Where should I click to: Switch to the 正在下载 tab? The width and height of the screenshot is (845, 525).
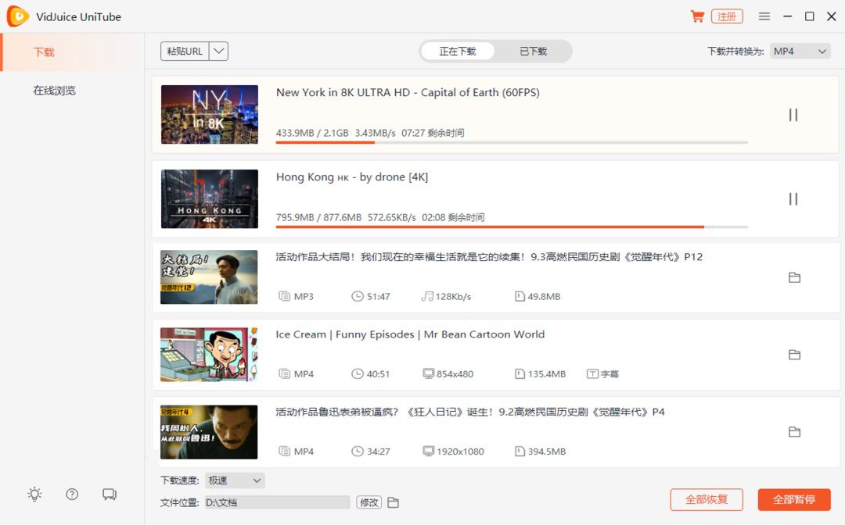(x=457, y=51)
